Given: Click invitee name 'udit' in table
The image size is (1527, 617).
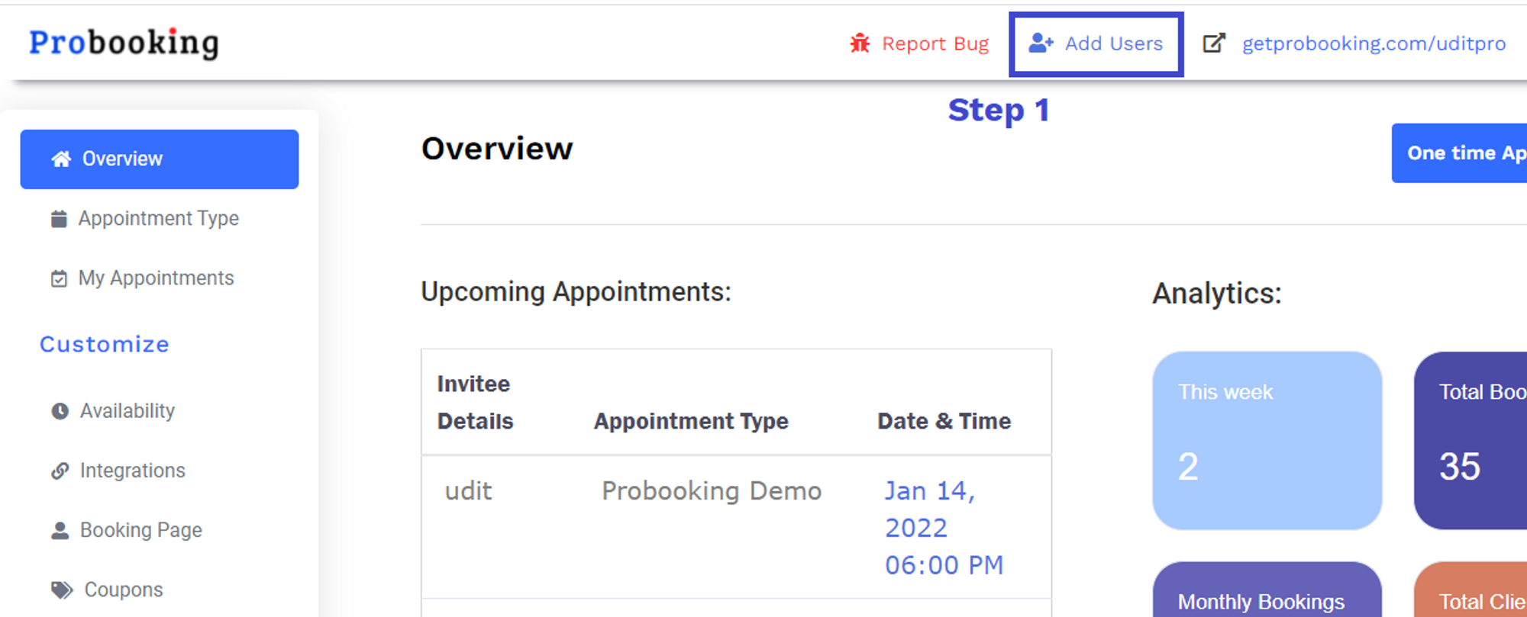Looking at the screenshot, I should (x=468, y=490).
